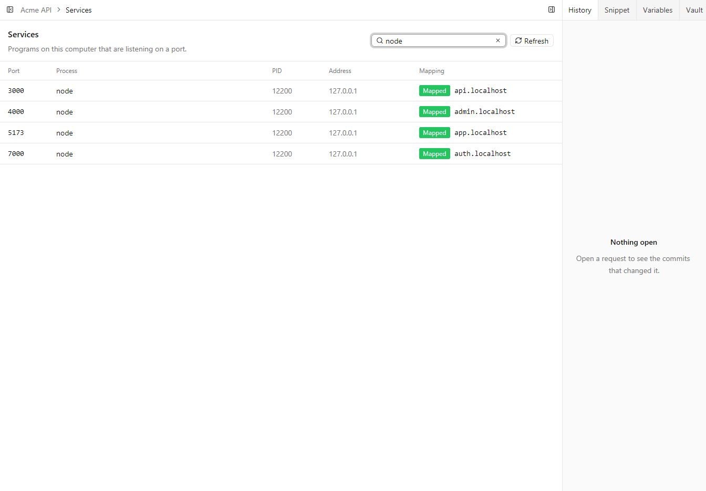
Task: Click the Mapping column header
Action: click(x=432, y=71)
